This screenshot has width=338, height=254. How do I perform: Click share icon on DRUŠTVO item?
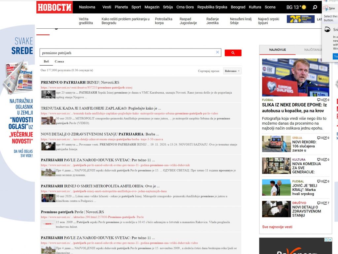pyautogui.click(x=325, y=203)
